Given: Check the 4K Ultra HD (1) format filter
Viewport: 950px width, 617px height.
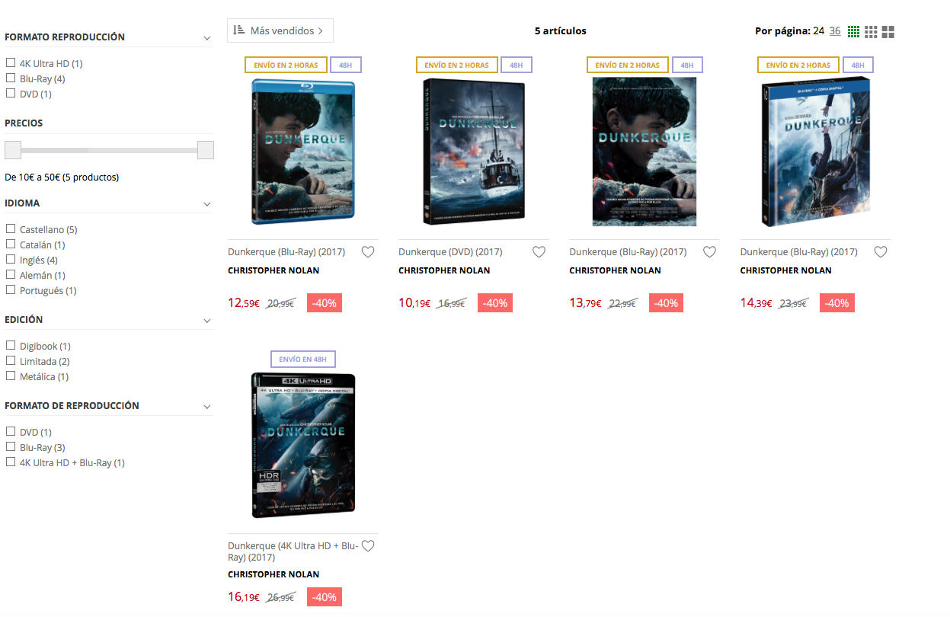Looking at the screenshot, I should click(x=11, y=63).
